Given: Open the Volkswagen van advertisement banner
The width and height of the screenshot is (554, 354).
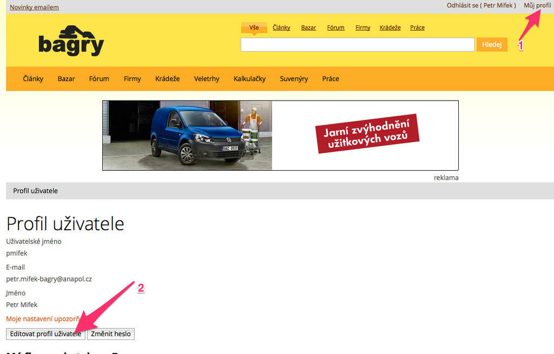Looking at the screenshot, I should click(x=281, y=136).
